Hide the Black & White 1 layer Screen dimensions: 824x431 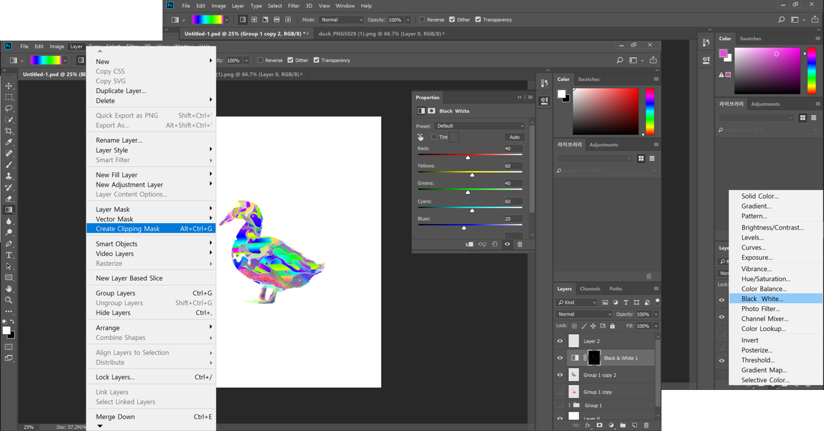560,358
